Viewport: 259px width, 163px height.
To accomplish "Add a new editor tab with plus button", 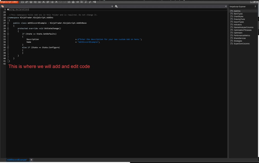I will tap(31, 160).
